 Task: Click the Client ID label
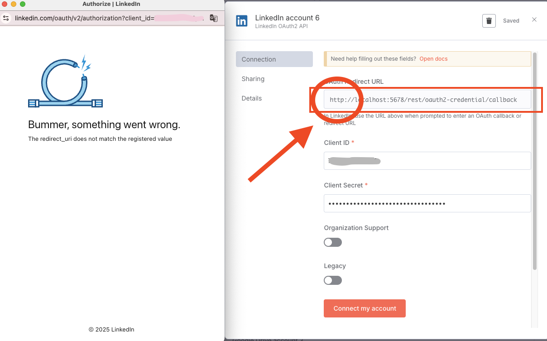pyautogui.click(x=337, y=143)
